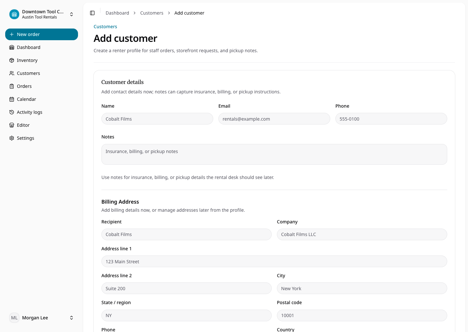Click the Billing Address heading

(x=120, y=202)
